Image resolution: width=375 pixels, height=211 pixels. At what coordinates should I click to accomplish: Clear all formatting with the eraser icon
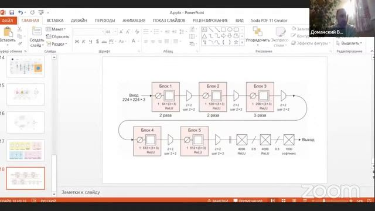click(x=137, y=32)
